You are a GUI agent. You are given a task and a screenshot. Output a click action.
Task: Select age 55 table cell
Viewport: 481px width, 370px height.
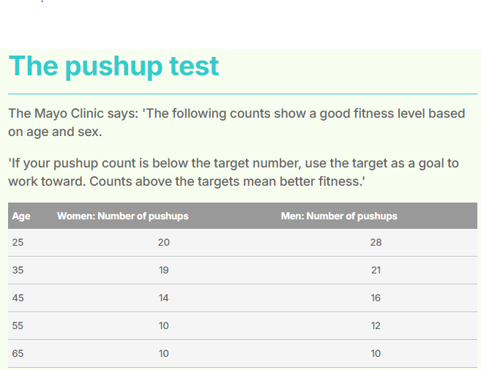(18, 325)
